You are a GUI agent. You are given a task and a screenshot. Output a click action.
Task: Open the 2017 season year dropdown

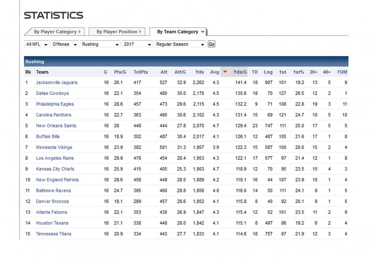(137, 44)
